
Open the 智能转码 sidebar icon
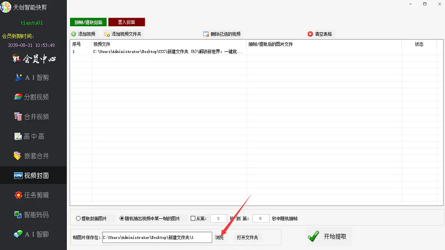[x=18, y=215]
